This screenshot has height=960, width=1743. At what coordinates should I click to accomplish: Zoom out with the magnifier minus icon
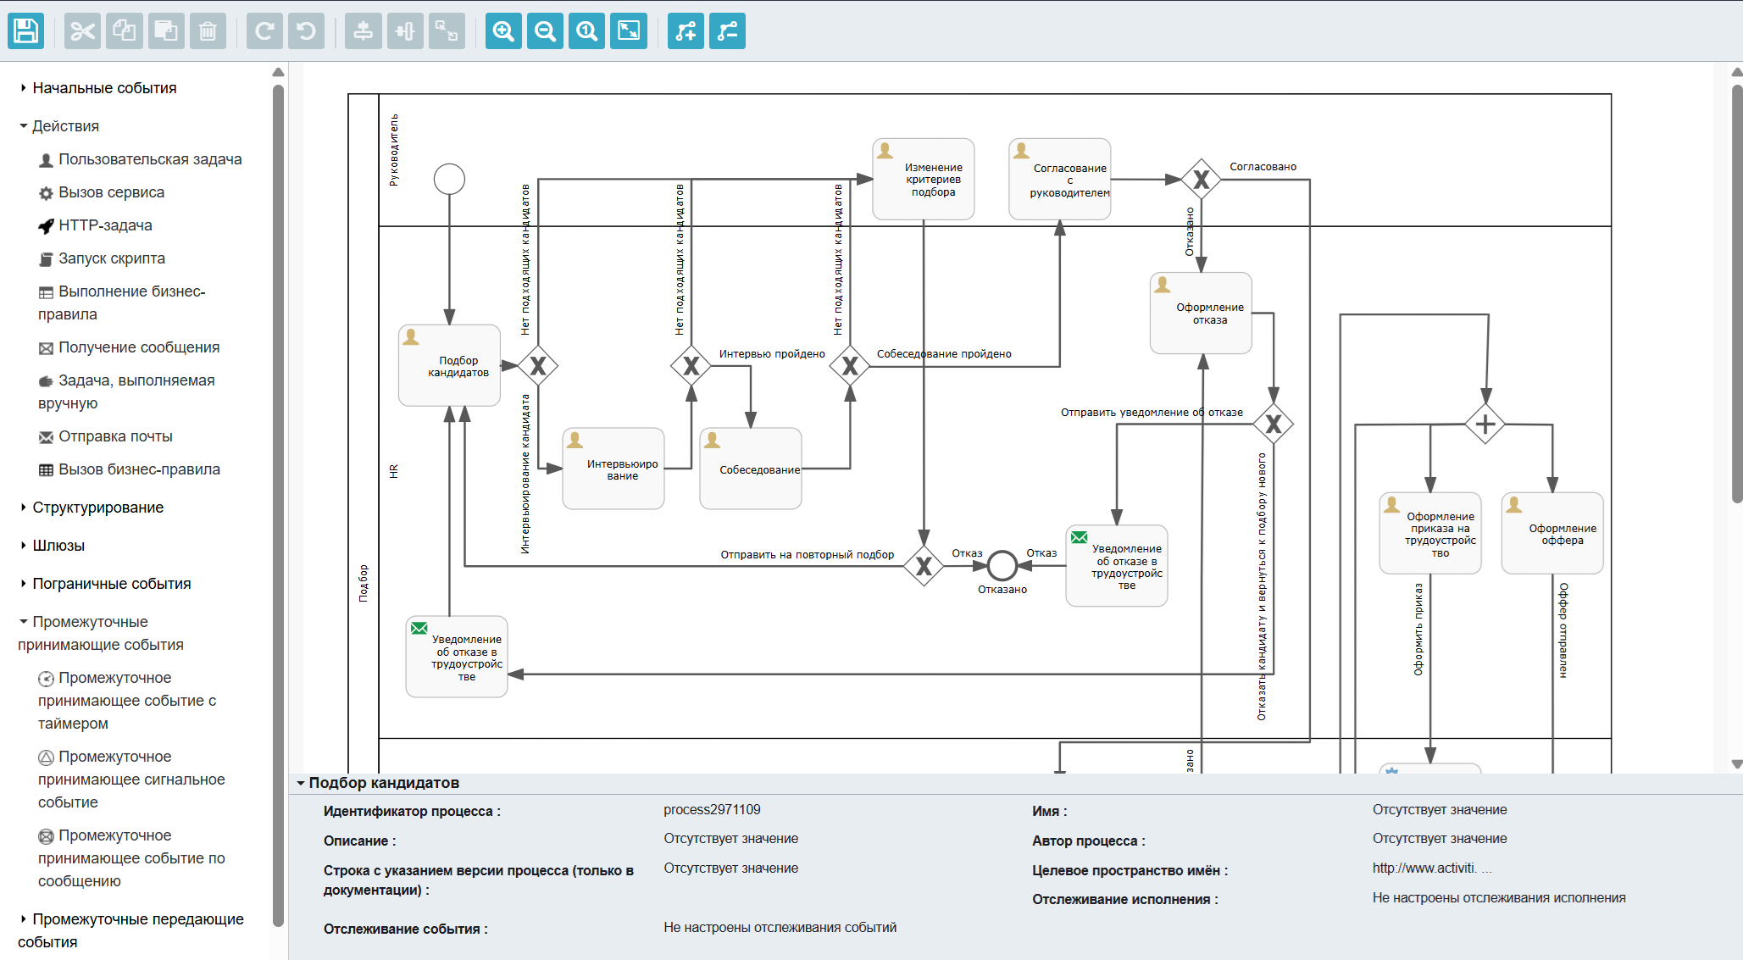pyautogui.click(x=545, y=31)
